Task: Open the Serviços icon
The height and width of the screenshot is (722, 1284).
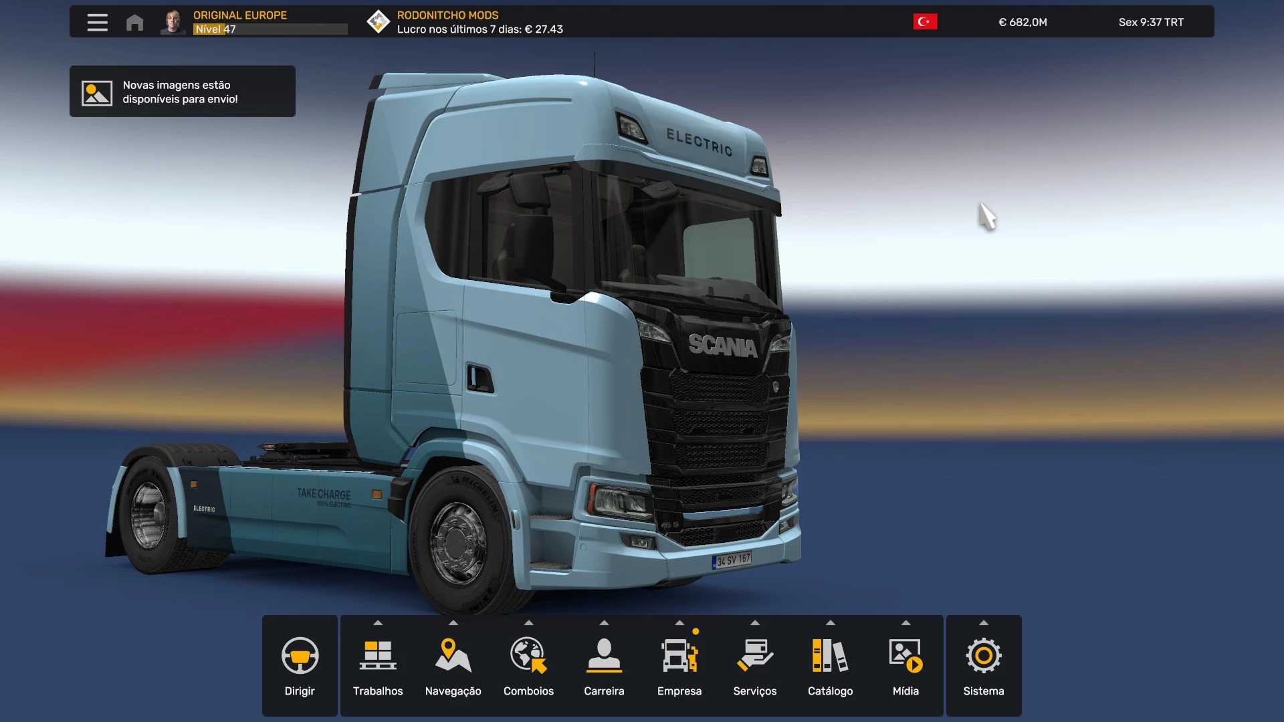Action: click(x=754, y=656)
